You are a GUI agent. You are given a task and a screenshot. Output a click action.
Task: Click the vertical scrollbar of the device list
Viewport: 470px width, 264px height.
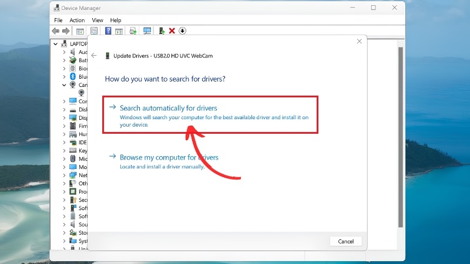(x=401, y=137)
